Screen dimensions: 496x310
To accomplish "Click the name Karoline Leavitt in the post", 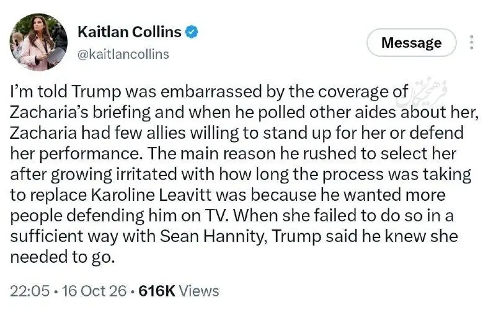I will point(151,195).
